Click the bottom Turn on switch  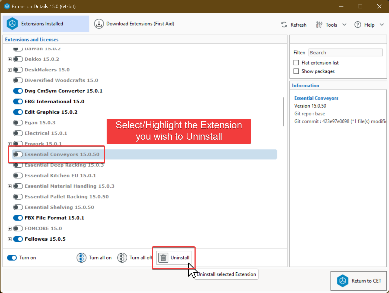pyautogui.click(x=12, y=258)
